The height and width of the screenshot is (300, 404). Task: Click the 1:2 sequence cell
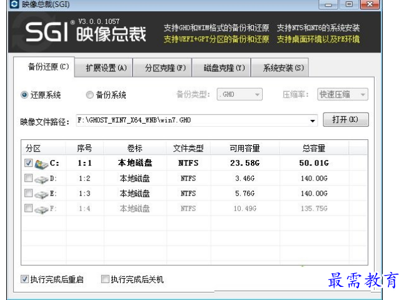[x=85, y=178]
